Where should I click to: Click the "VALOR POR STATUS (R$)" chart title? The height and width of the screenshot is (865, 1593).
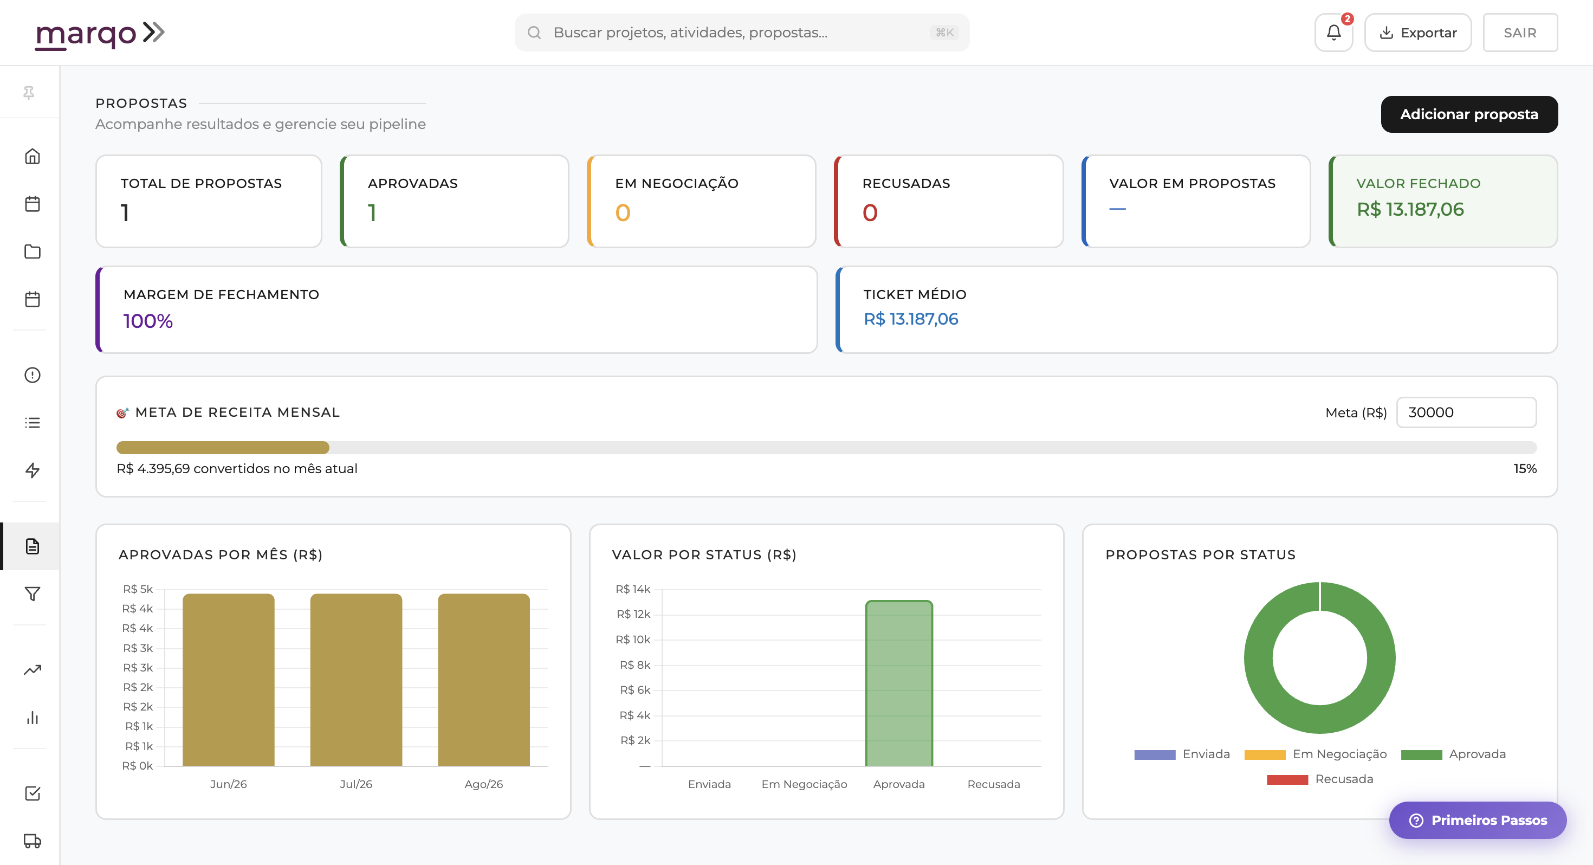pyautogui.click(x=704, y=555)
